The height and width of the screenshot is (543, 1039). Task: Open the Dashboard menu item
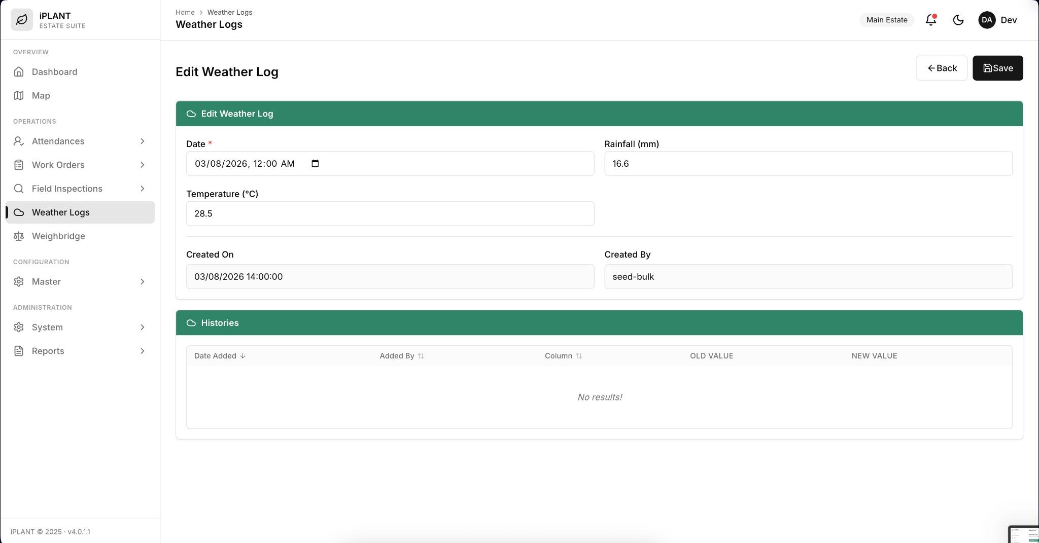pyautogui.click(x=80, y=71)
